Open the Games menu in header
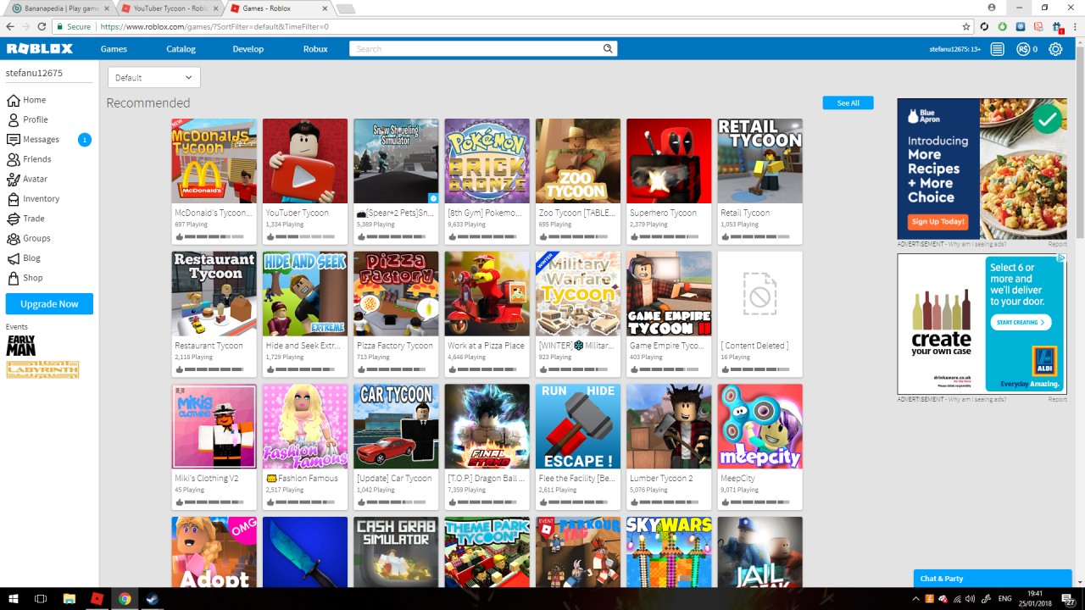The image size is (1085, 610). pyautogui.click(x=114, y=49)
